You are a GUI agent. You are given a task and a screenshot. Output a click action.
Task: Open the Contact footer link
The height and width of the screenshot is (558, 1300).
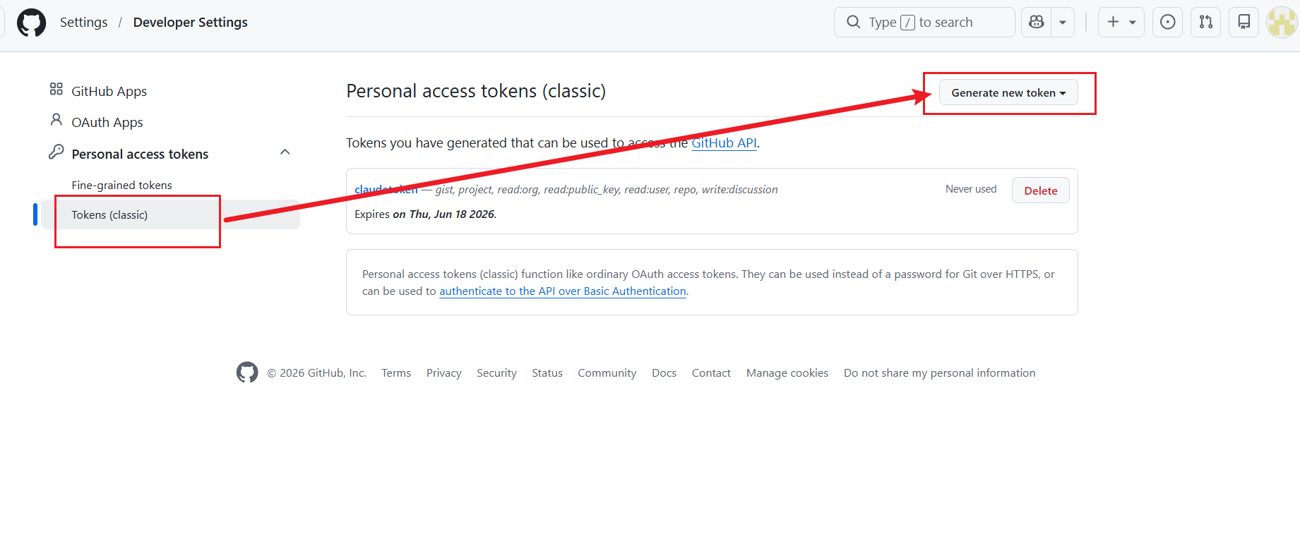coord(711,373)
